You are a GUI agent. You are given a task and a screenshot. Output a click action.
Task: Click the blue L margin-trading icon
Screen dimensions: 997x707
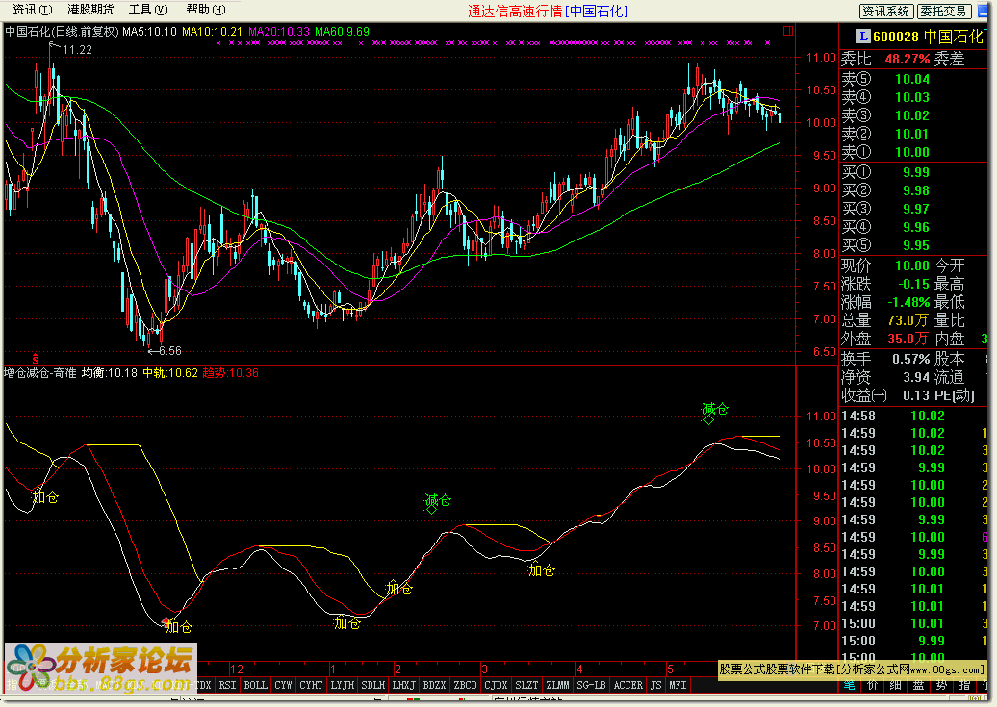click(x=863, y=37)
